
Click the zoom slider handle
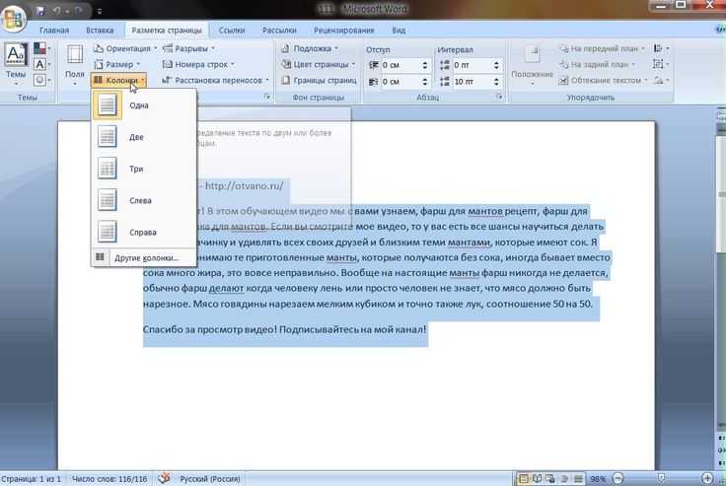661,478
